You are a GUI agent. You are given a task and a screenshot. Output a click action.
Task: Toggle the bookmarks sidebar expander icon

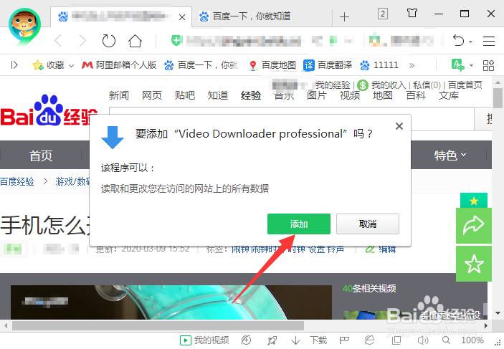(14, 65)
